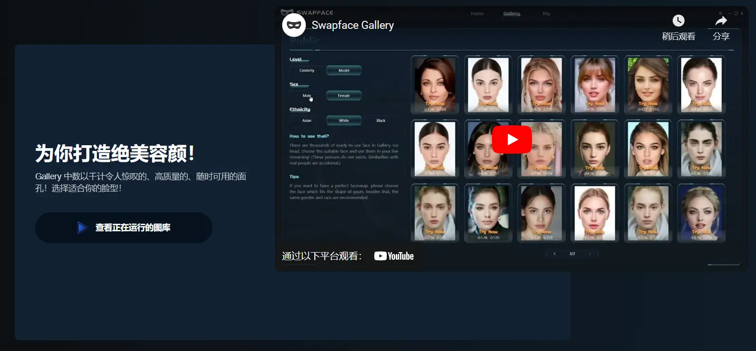Click the 稍后观看 label text
This screenshot has height=351, width=756.
pos(678,36)
